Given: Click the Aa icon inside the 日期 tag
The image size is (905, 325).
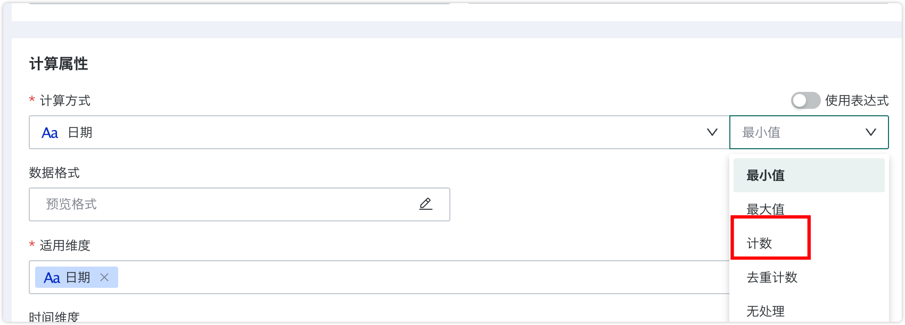Looking at the screenshot, I should click(x=52, y=278).
